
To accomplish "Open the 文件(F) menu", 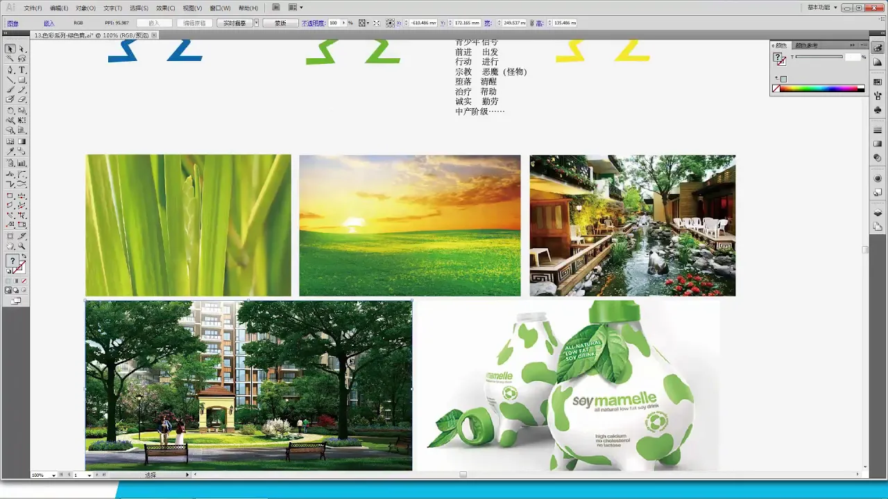I will 33,8.
